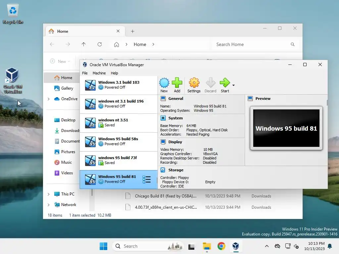Click the System section icon
Screen dimensions: 339x254
click(x=163, y=118)
